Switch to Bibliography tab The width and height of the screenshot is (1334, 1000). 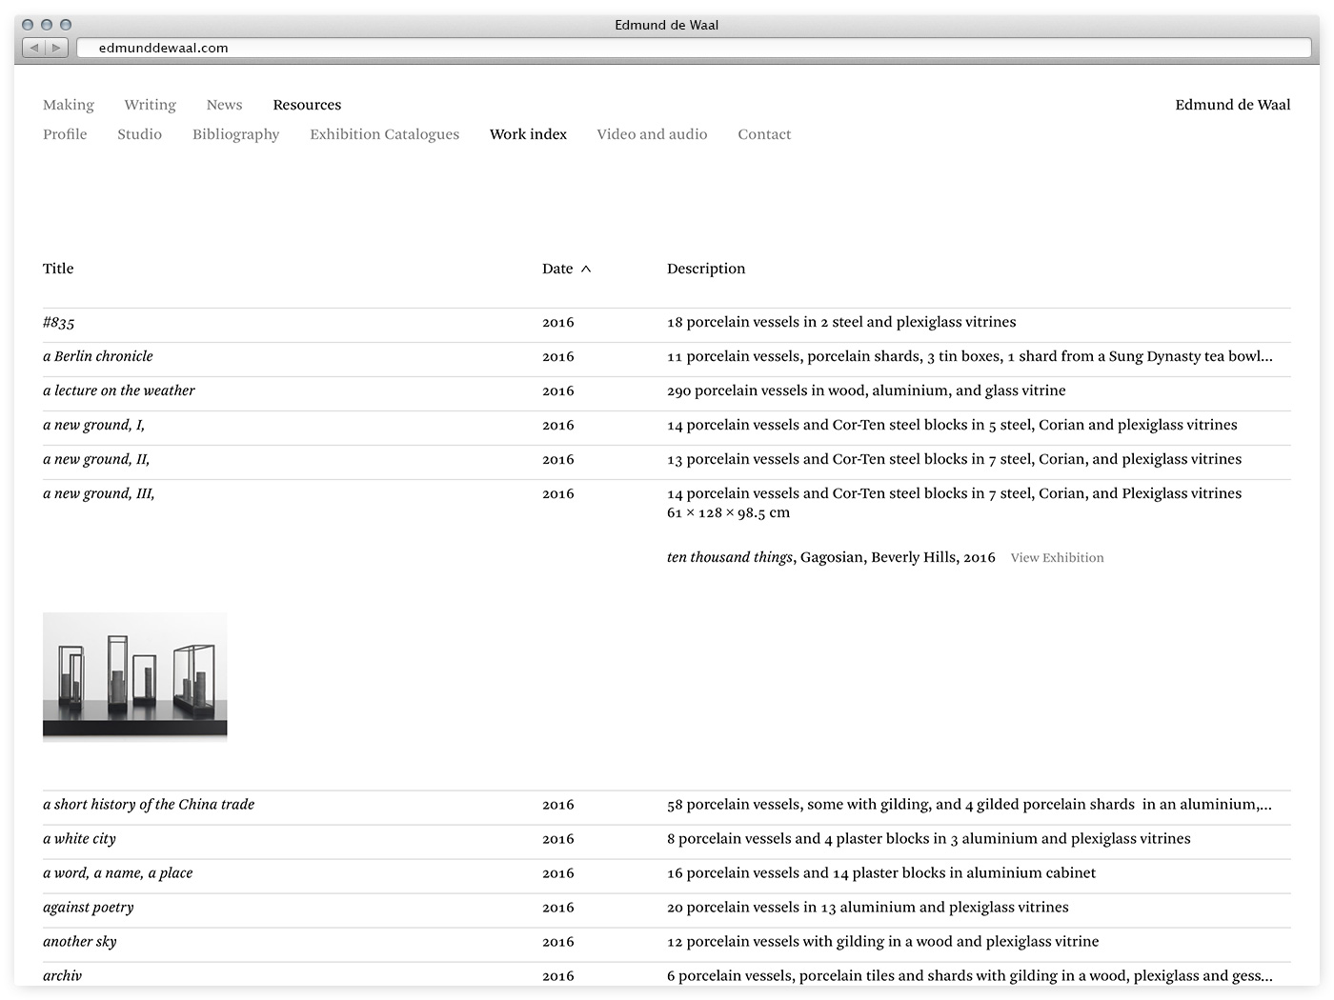[x=235, y=134]
